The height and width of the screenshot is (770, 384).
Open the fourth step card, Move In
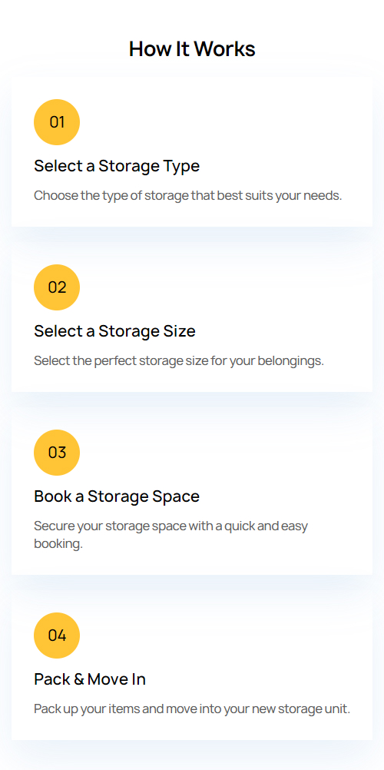click(x=192, y=665)
